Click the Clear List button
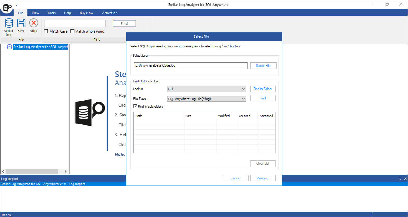Screen dimensions: 408x217 [263, 164]
